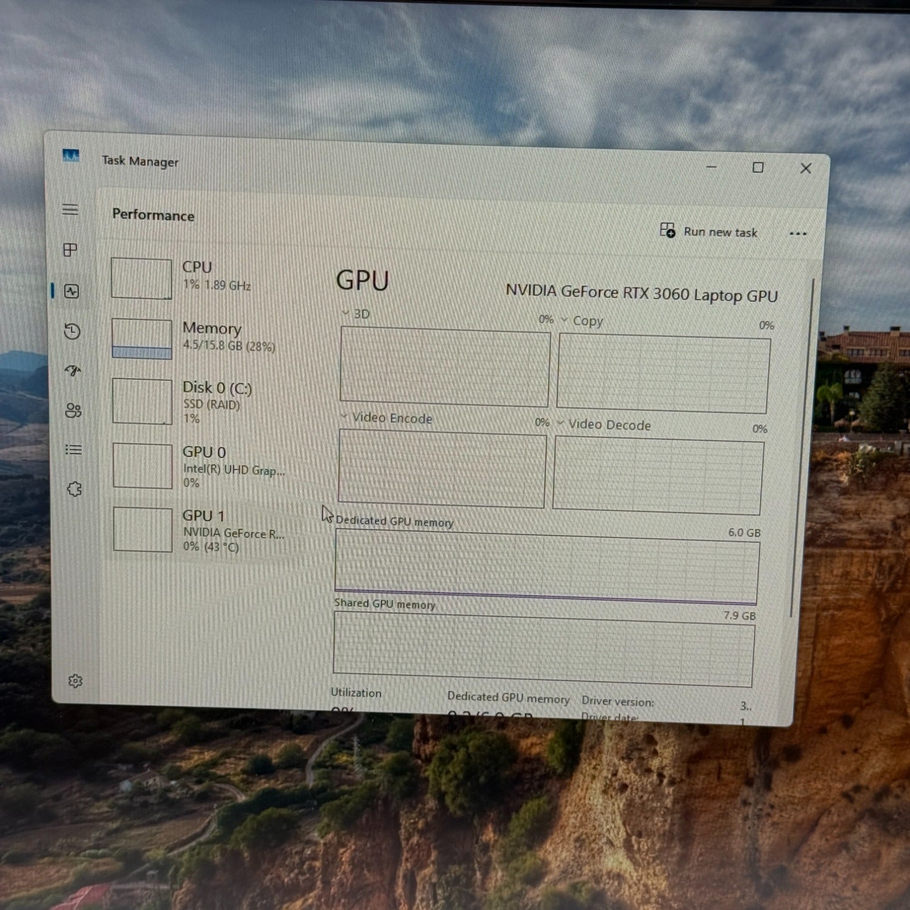Open the Startup apps page icon
Screen dimensions: 910x910
pyautogui.click(x=73, y=371)
